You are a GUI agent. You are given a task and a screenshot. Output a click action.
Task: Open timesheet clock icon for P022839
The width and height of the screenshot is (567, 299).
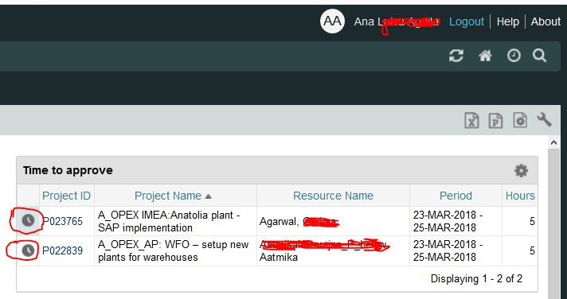tap(28, 250)
